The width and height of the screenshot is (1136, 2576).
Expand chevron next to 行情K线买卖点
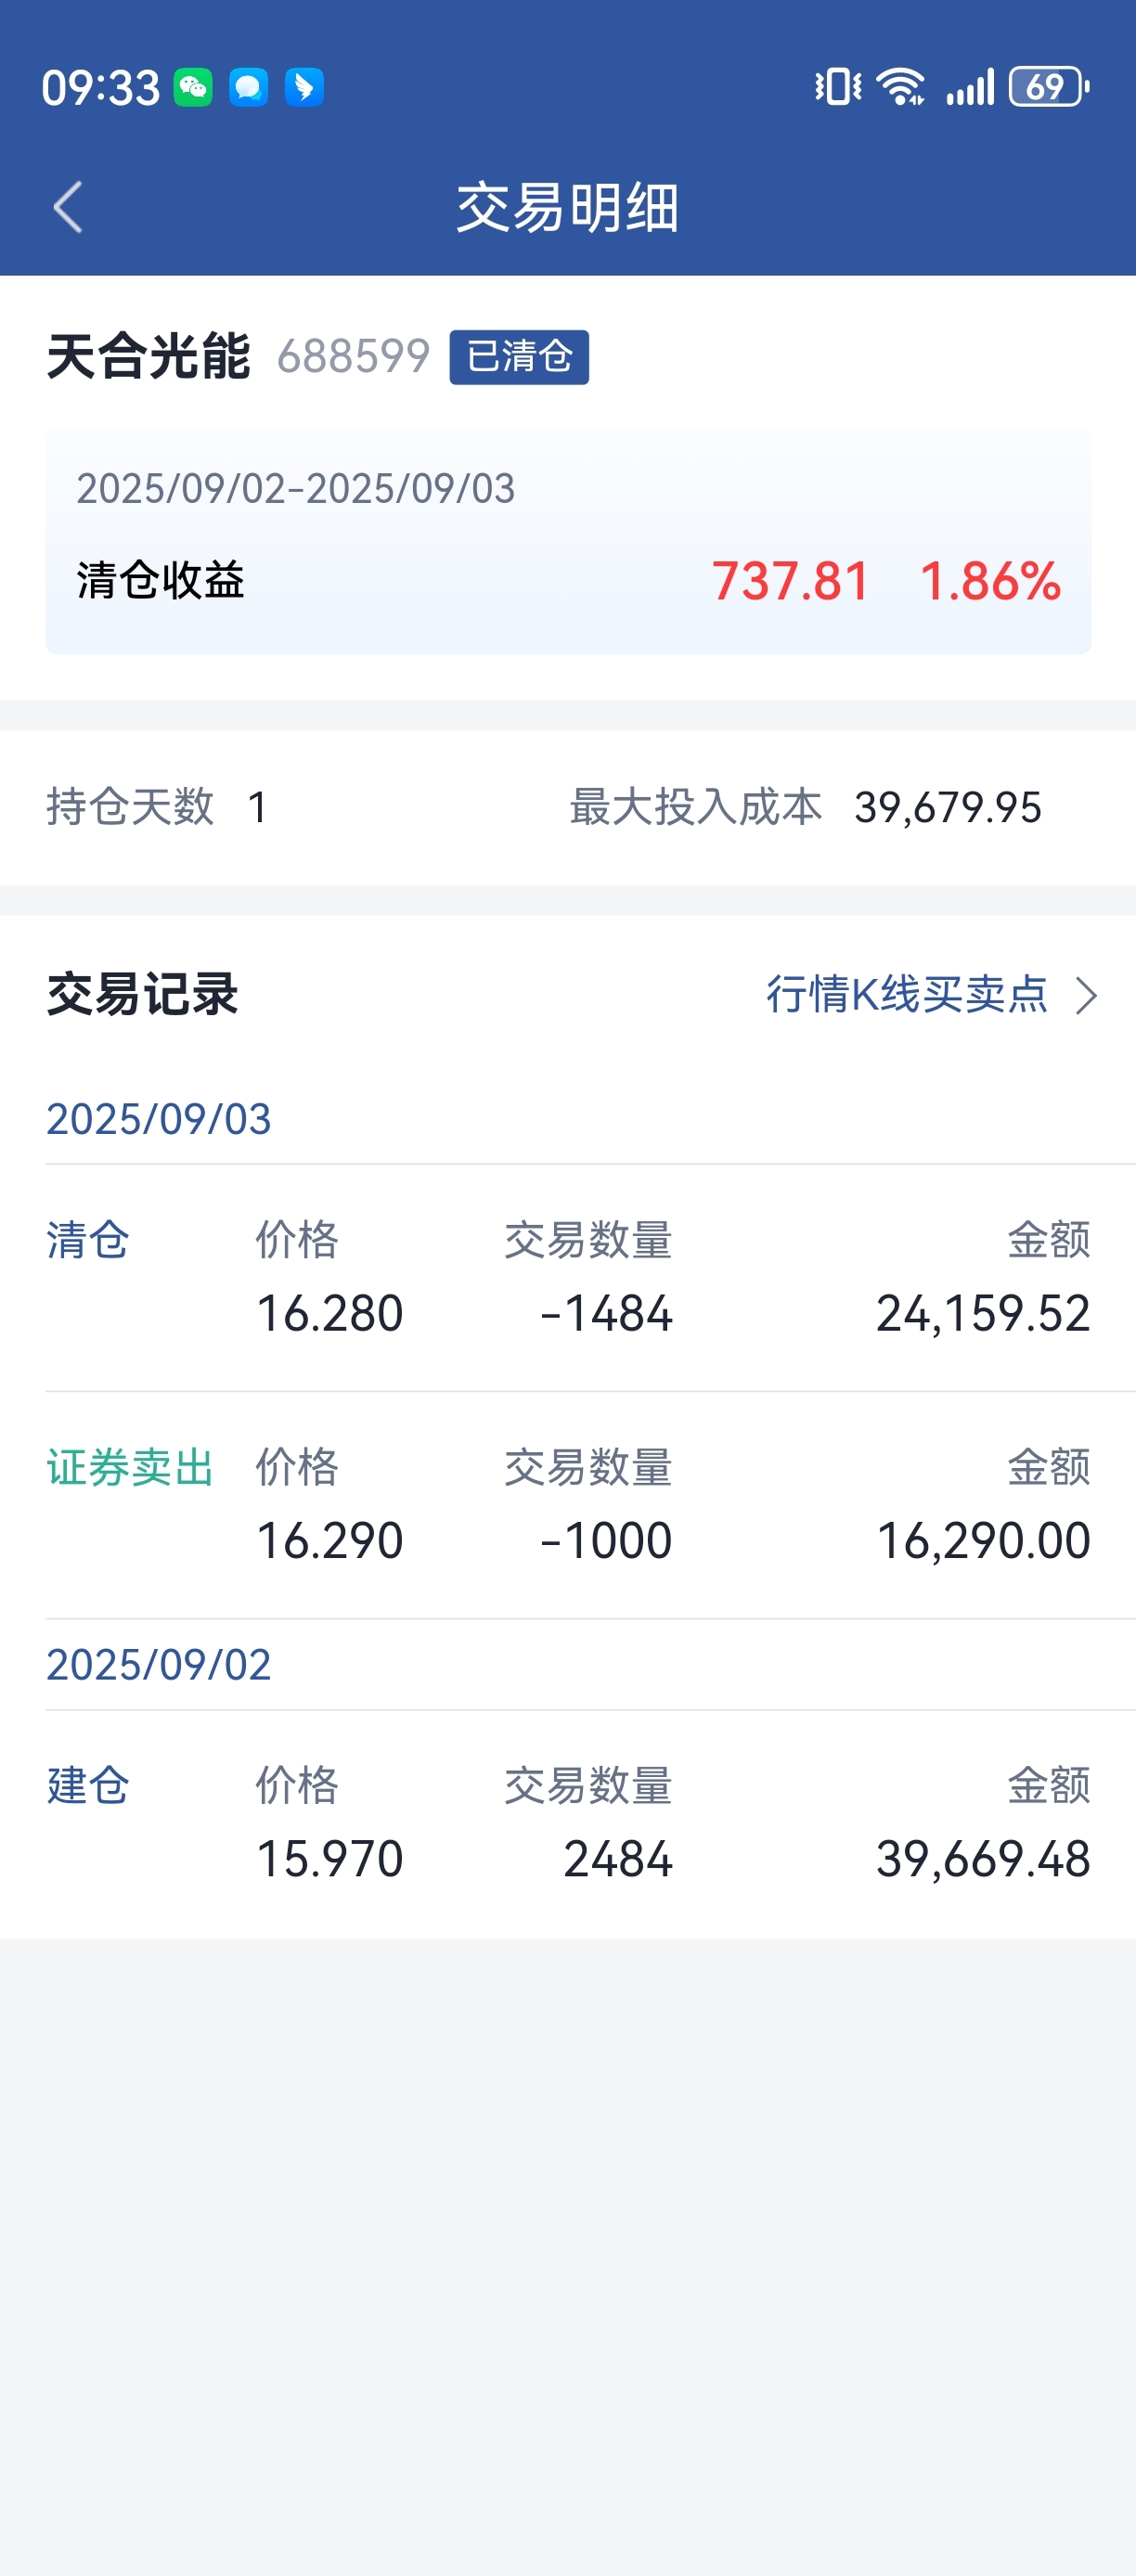pos(1086,995)
